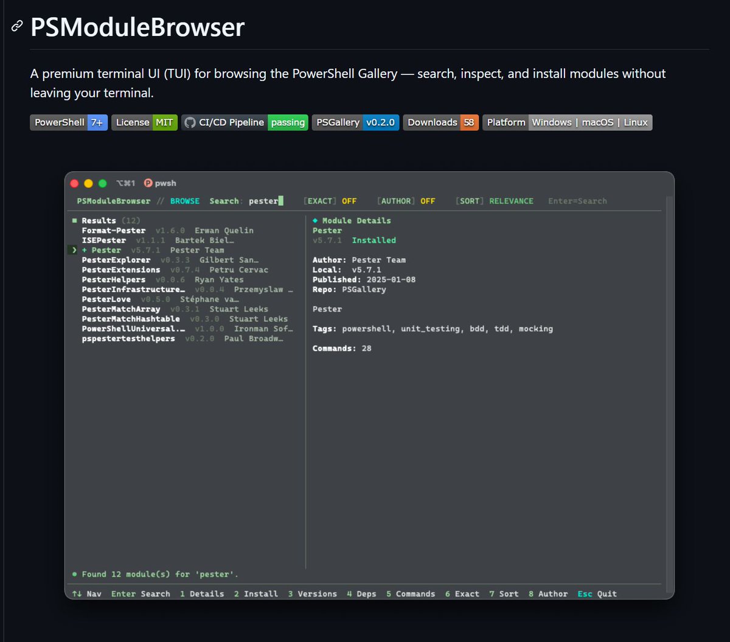Click the 5 Commands footer shortcut
The image size is (730, 642).
(411, 594)
